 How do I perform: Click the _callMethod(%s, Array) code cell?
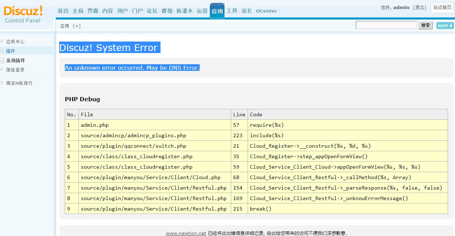coord(348,177)
